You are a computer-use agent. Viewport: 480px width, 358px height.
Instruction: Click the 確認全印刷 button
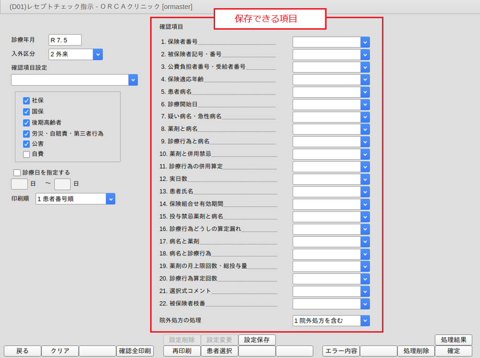click(135, 351)
